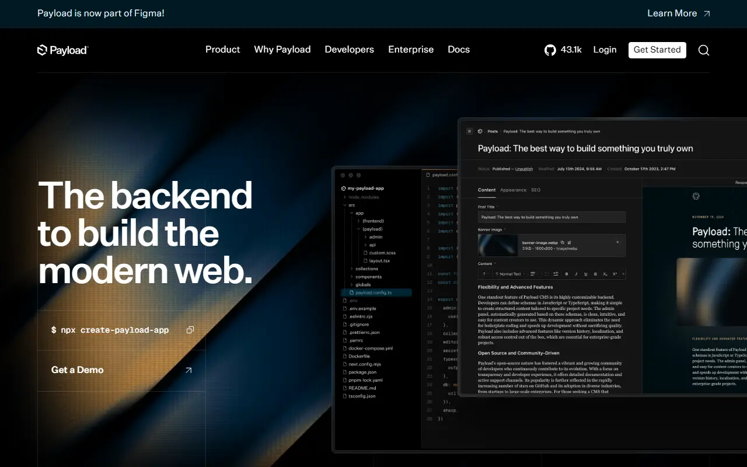Viewport: 747px width, 467px height.
Task: Click the Bold icon in the content toolbar
Action: (567, 274)
